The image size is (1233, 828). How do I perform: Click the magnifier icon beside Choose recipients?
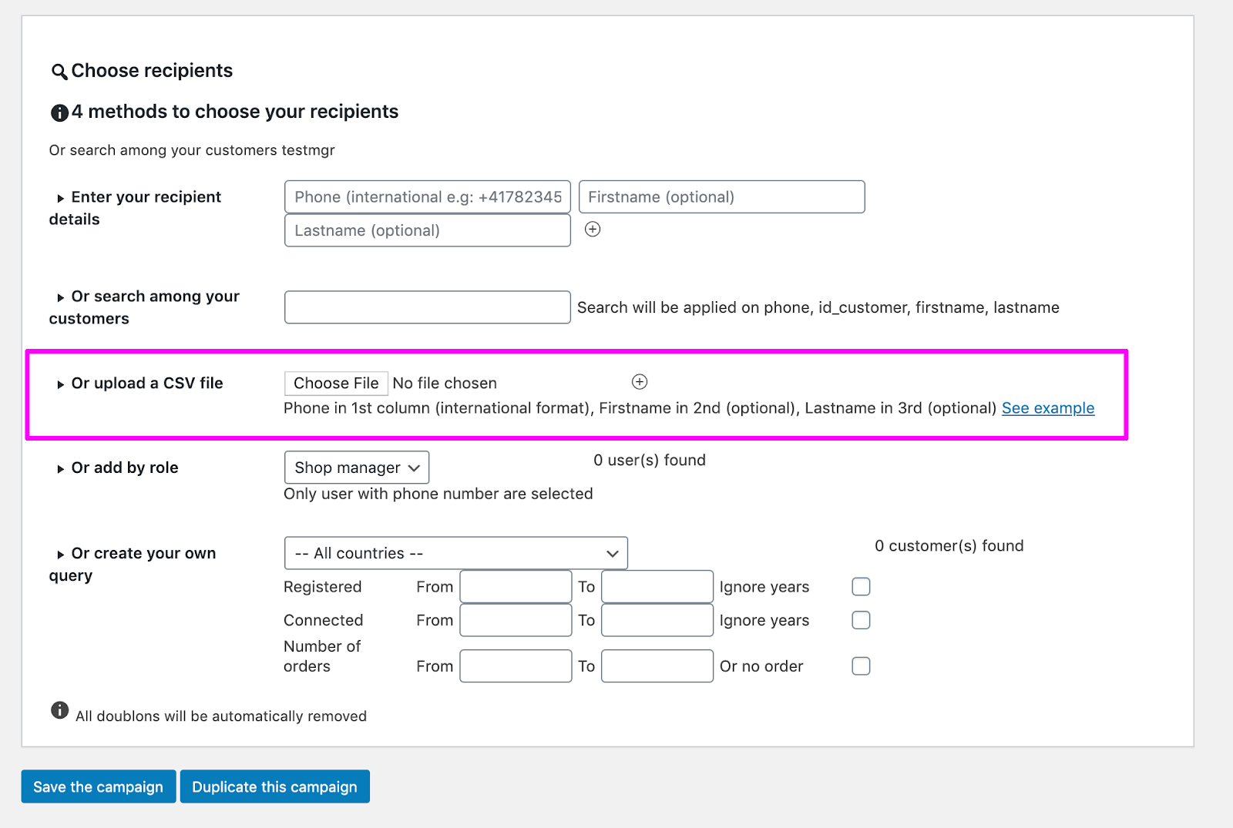pyautogui.click(x=59, y=72)
